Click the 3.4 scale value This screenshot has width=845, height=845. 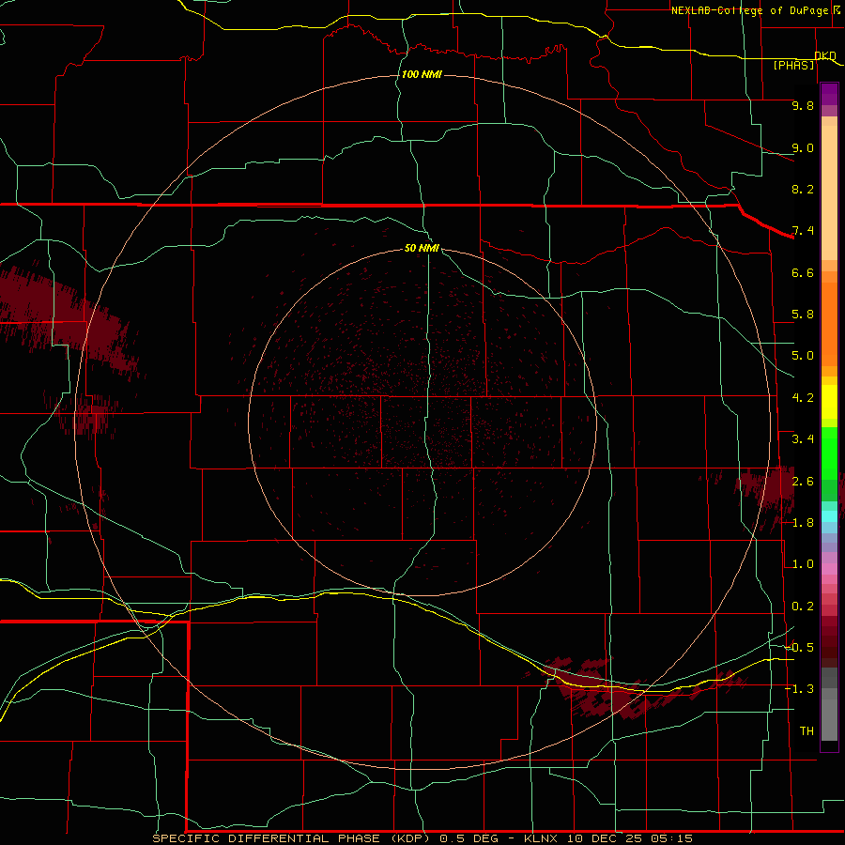(x=803, y=439)
